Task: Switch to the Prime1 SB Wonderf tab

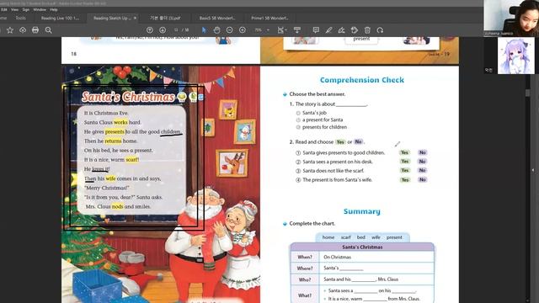Action: [x=269, y=18]
